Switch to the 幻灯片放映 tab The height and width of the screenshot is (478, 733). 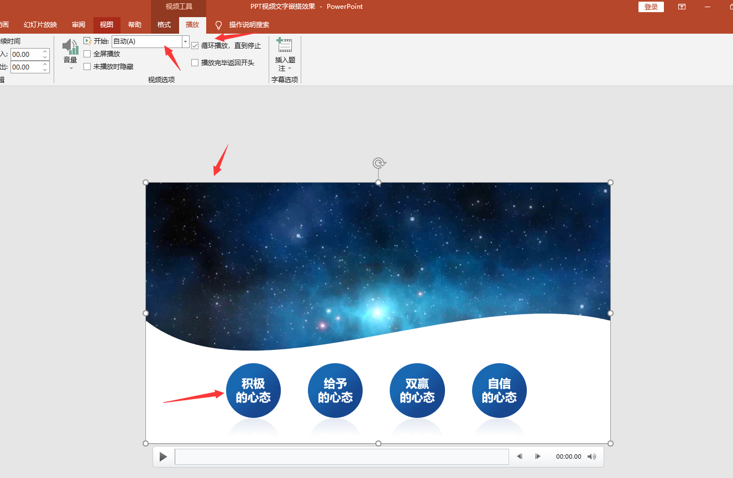pos(40,25)
